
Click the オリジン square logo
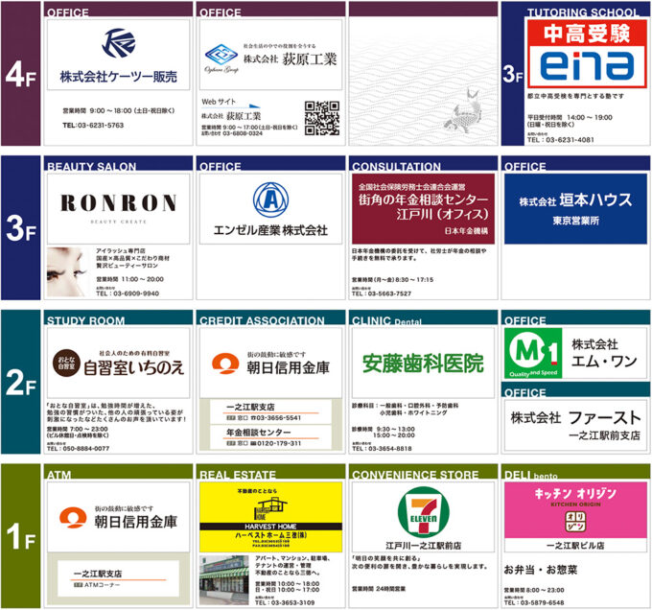[x=575, y=521]
